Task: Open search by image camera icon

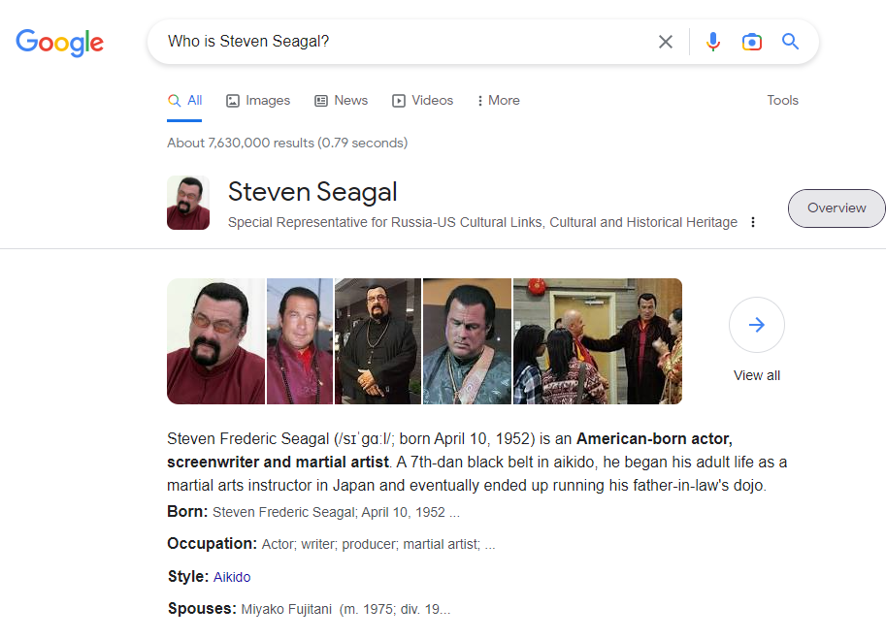Action: pyautogui.click(x=751, y=42)
